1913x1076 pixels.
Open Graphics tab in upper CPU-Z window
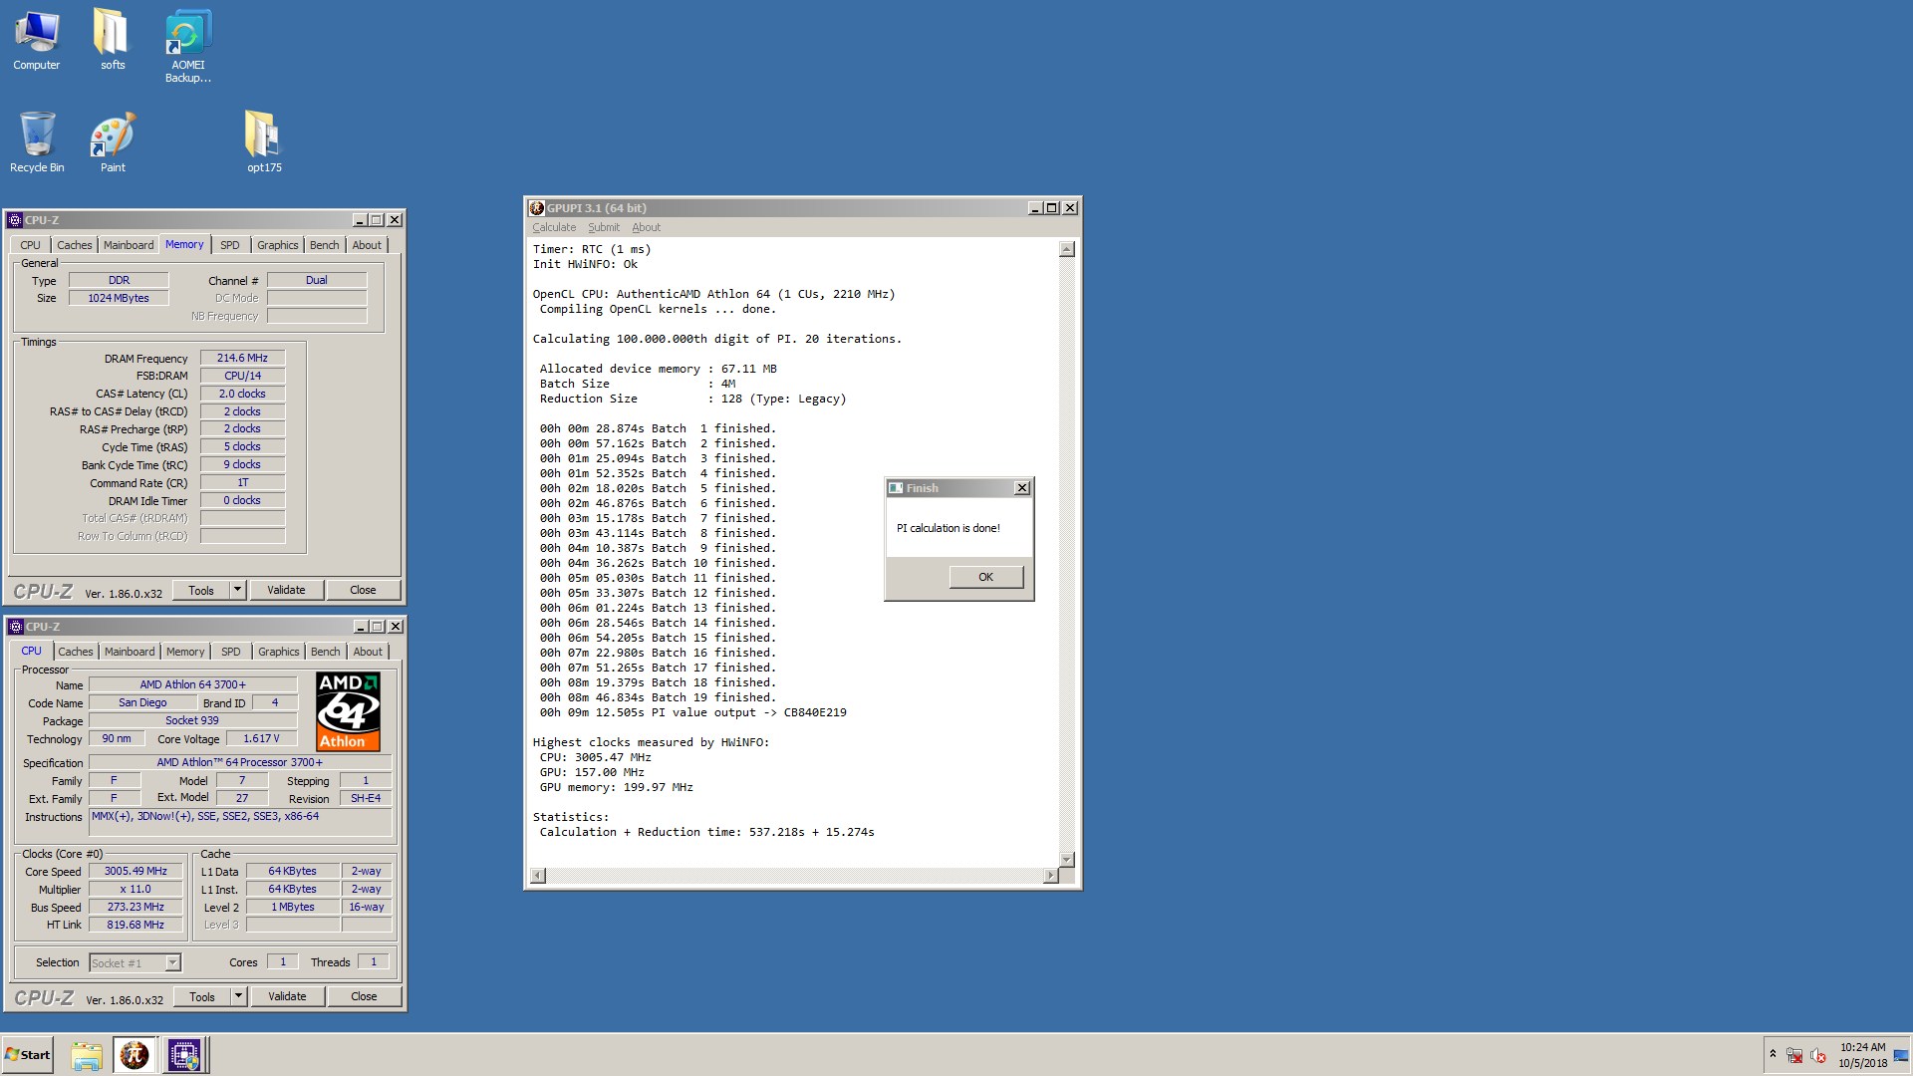point(277,245)
